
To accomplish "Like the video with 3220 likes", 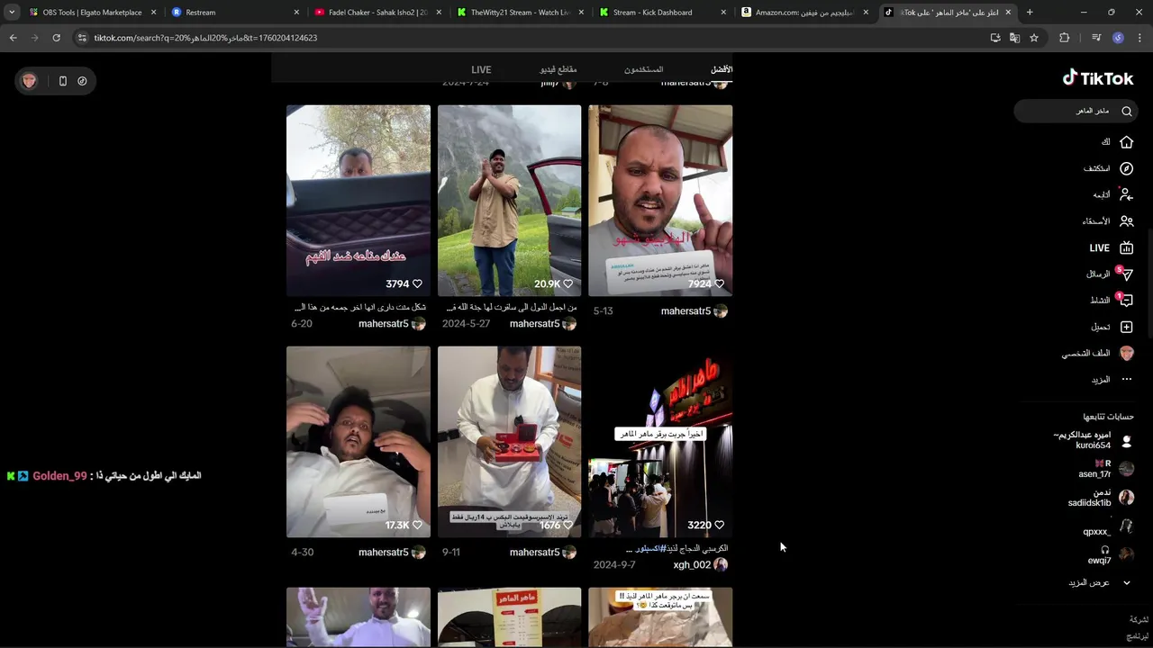I will 719,525.
